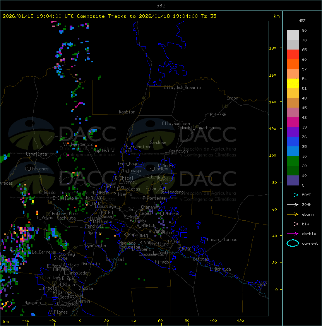
Task: Click the 'Ugarteche' map label
Action: pos(96,245)
